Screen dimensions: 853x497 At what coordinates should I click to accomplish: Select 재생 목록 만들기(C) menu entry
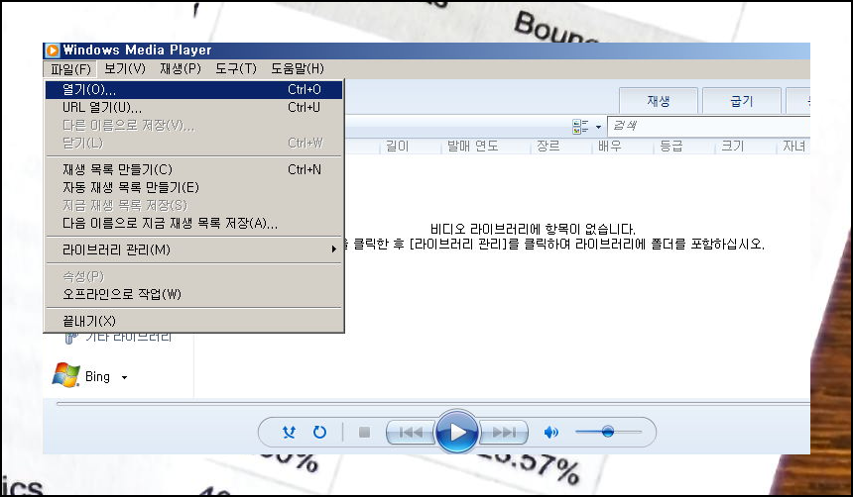193,170
